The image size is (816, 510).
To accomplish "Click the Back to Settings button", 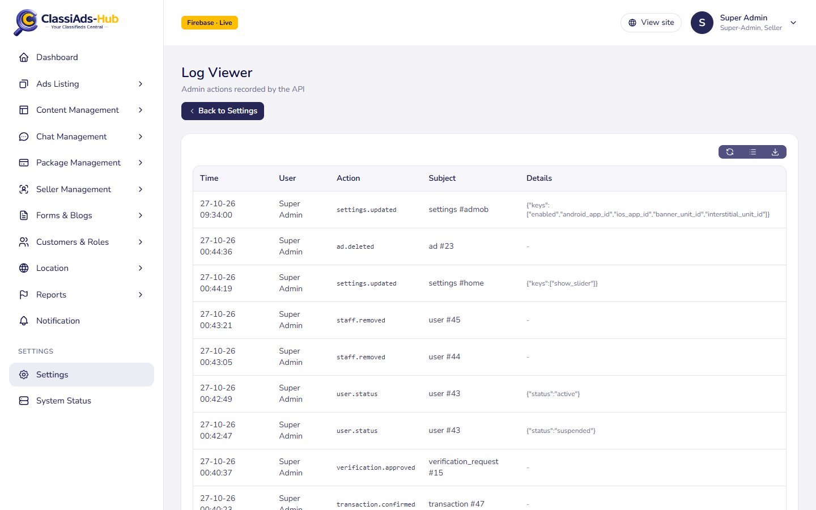I will click(223, 111).
